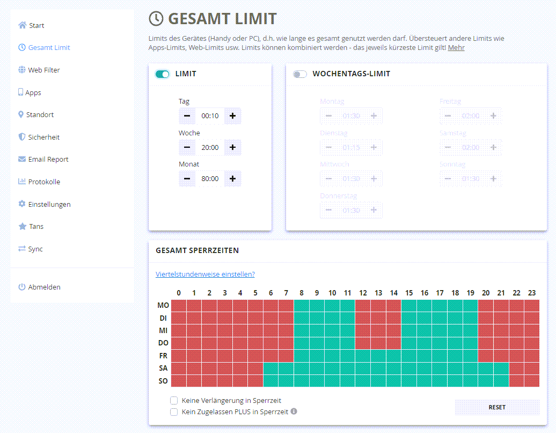Click the info icon beside Zugelassen PLUS
556x433 pixels.
click(x=294, y=412)
